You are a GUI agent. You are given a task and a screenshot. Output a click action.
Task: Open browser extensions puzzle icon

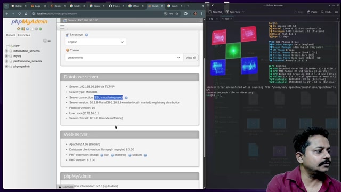(186, 13)
